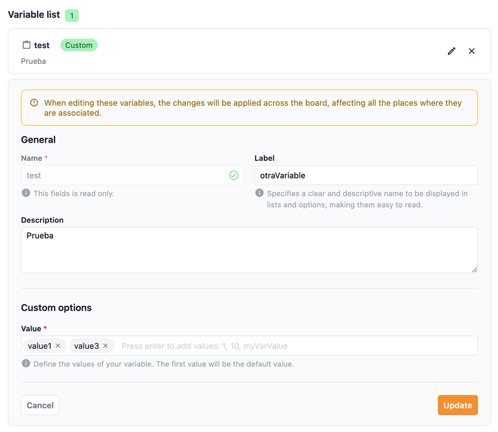498x432 pixels.
Task: Click info icon under Label field
Action: [259, 193]
